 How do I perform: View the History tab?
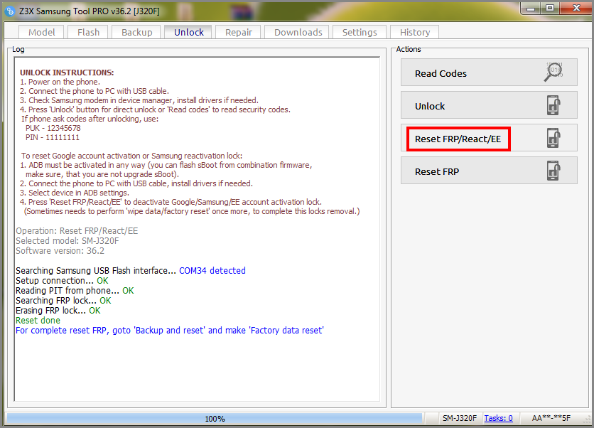(415, 32)
